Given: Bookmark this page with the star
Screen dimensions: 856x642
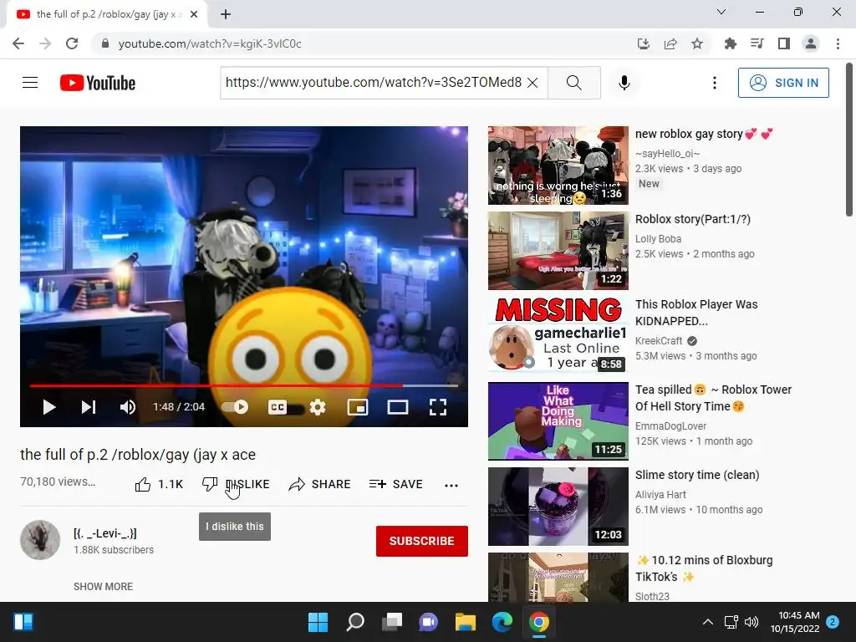Looking at the screenshot, I should [x=697, y=43].
